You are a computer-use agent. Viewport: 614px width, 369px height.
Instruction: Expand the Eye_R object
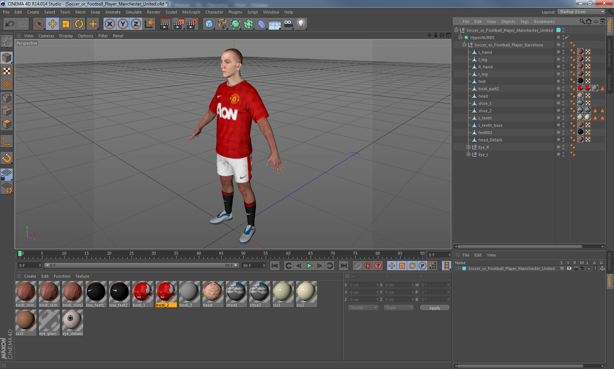tap(468, 147)
